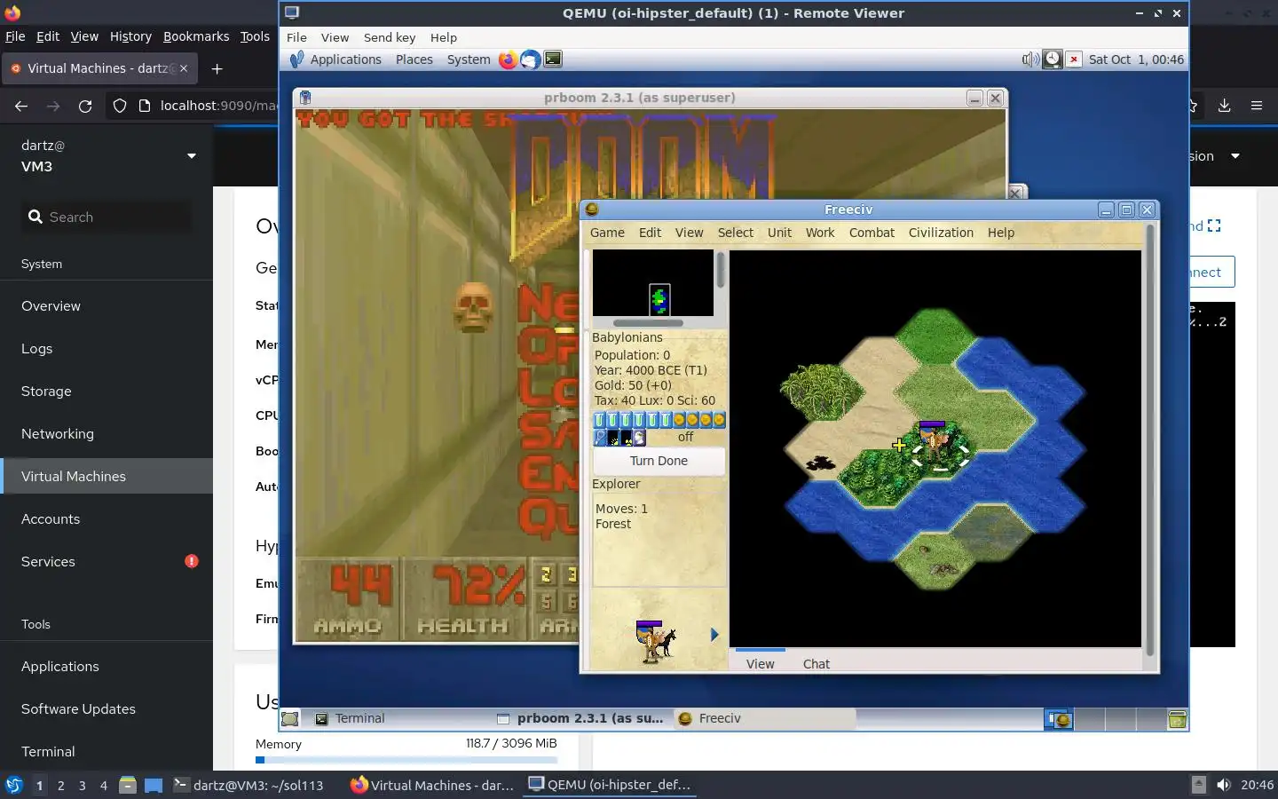The height and width of the screenshot is (799, 1278).
Task: Click Freeciv minimap horizontal scrollbar
Action: (649, 323)
